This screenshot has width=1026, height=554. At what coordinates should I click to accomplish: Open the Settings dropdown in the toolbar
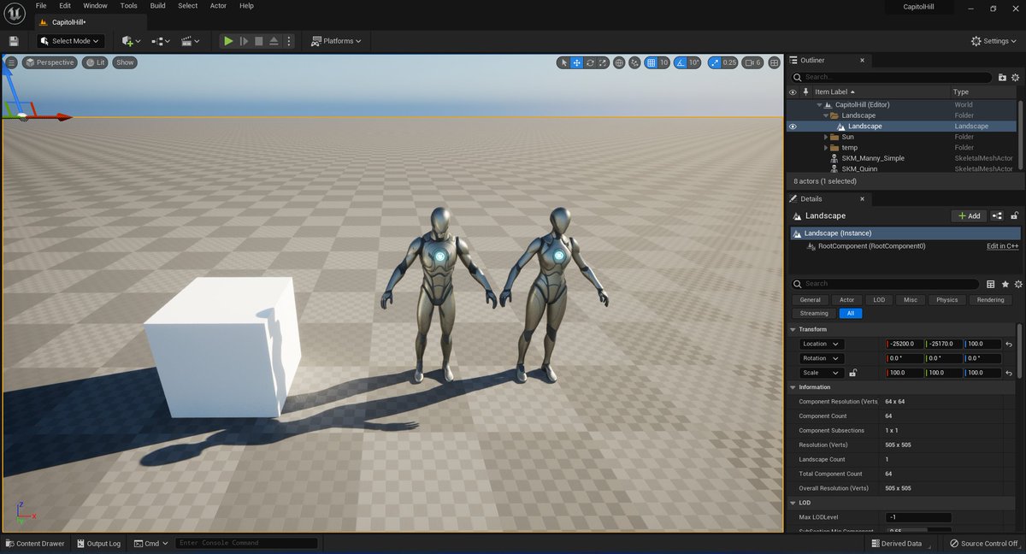point(994,41)
